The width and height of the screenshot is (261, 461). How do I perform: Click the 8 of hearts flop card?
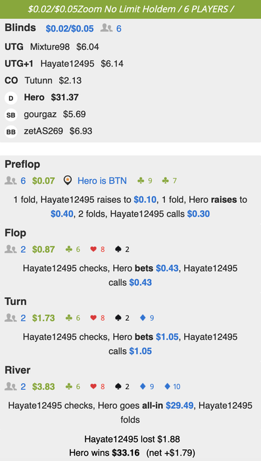click(x=97, y=250)
